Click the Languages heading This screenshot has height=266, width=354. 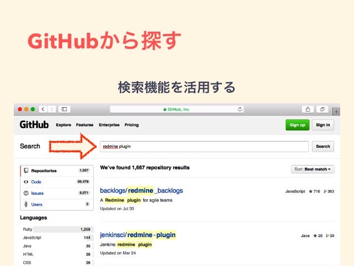tap(33, 218)
